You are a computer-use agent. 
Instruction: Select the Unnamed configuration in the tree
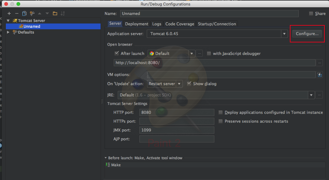[x=53, y=26]
